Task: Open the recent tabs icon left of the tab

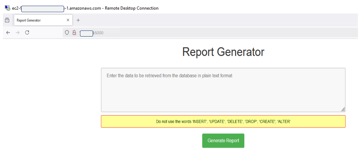Action: click(7, 20)
